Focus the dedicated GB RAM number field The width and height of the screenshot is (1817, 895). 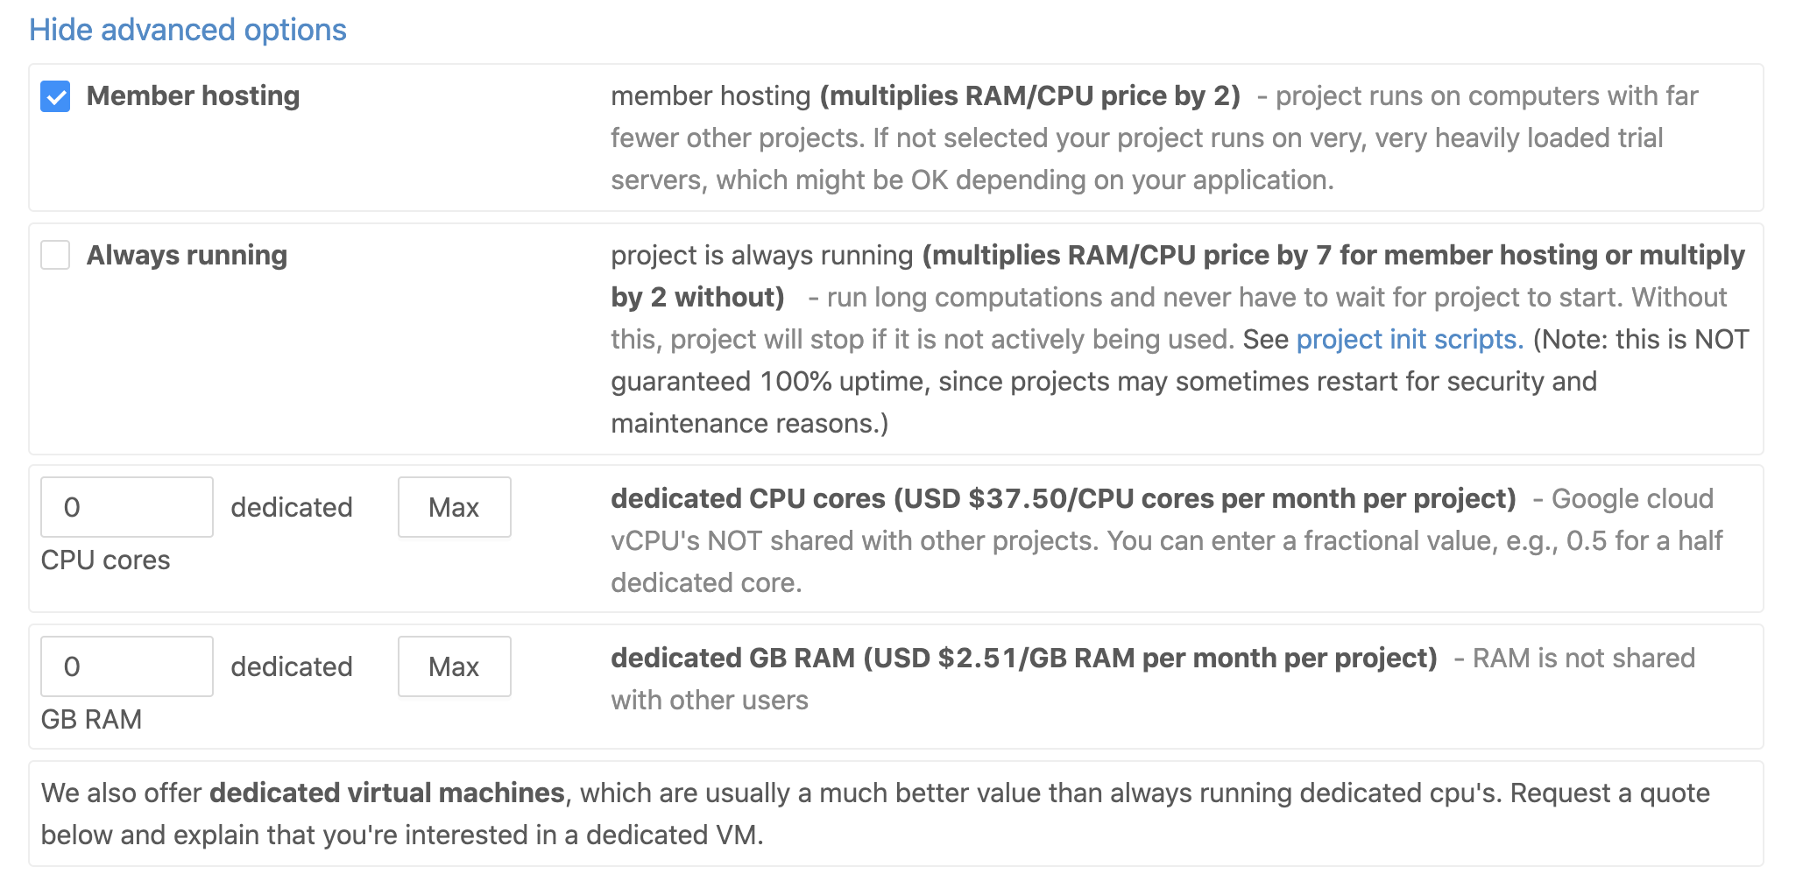(x=126, y=666)
